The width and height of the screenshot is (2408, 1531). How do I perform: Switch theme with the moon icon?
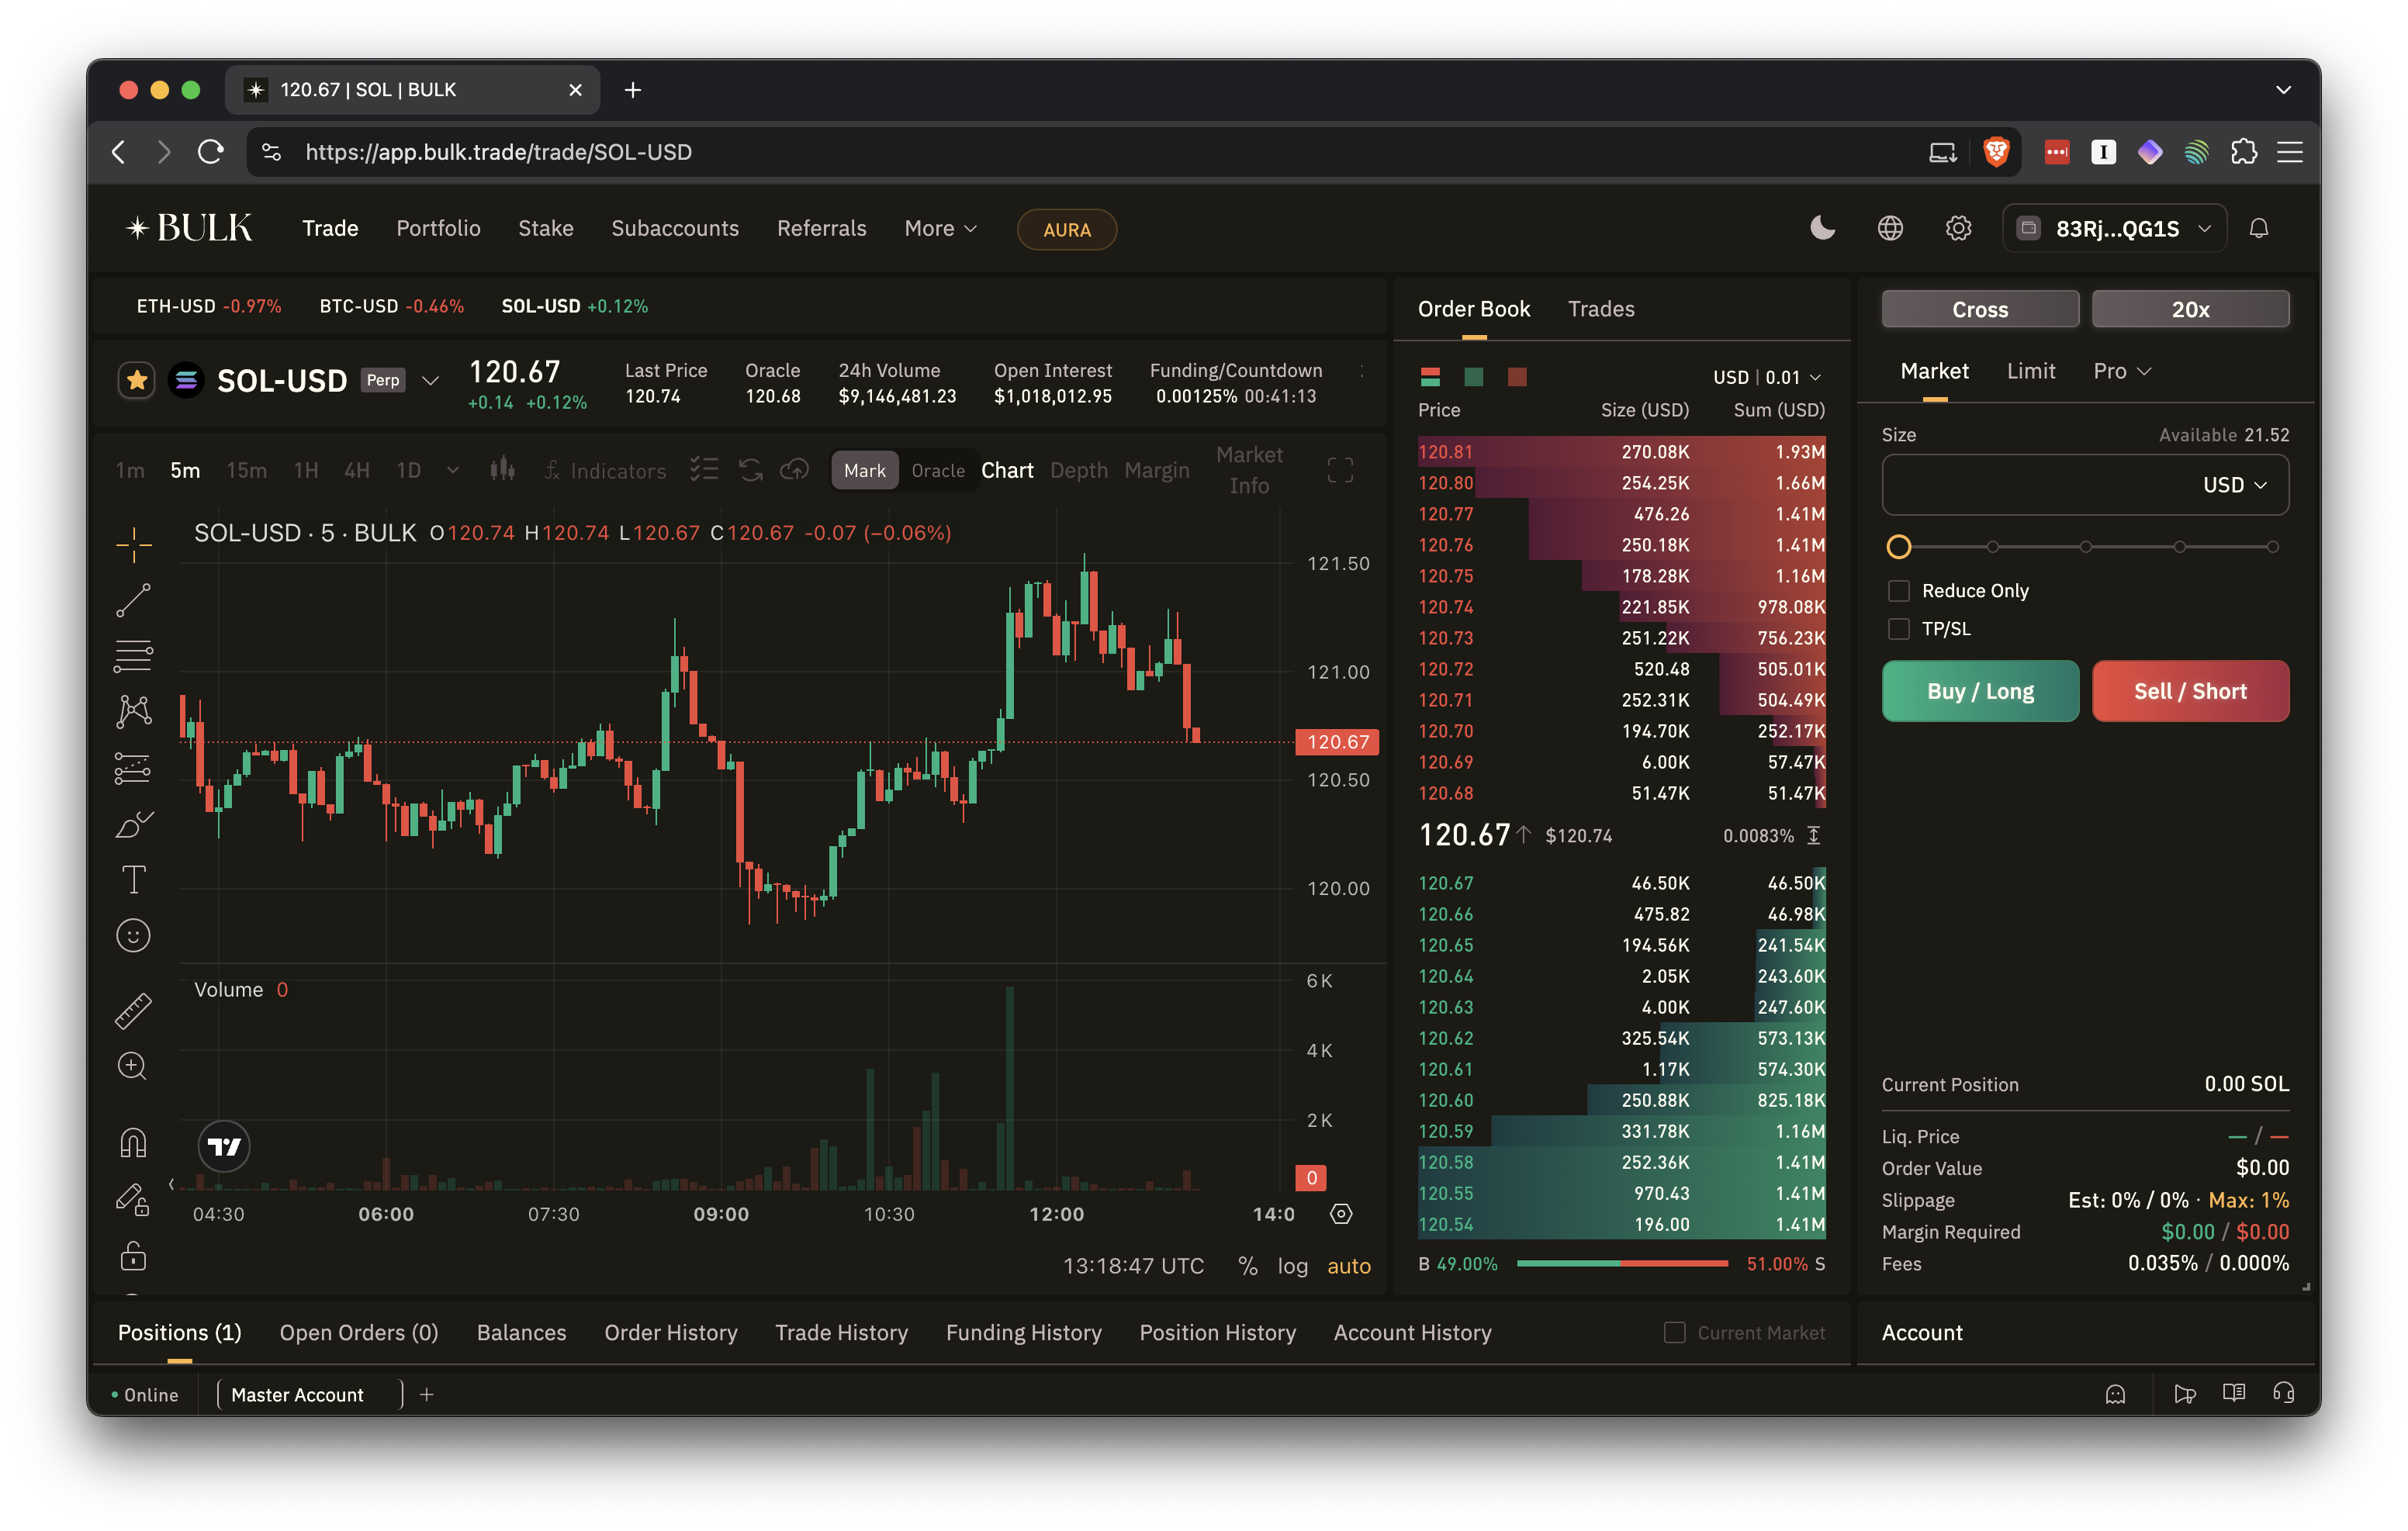point(1822,229)
